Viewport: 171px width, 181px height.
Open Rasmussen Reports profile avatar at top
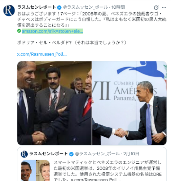[x=9, y=10]
